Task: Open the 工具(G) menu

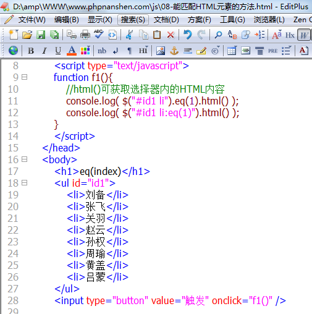Action: pyautogui.click(x=232, y=20)
